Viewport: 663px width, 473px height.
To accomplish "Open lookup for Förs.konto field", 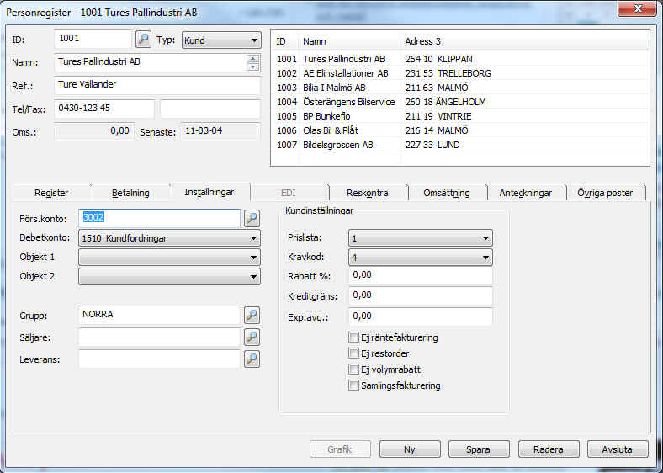I will (x=252, y=219).
